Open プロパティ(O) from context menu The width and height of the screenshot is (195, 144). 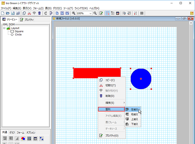pyautogui.click(x=112, y=136)
